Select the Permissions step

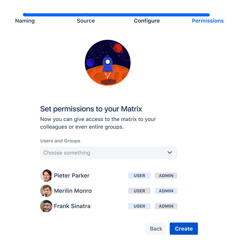(208, 21)
